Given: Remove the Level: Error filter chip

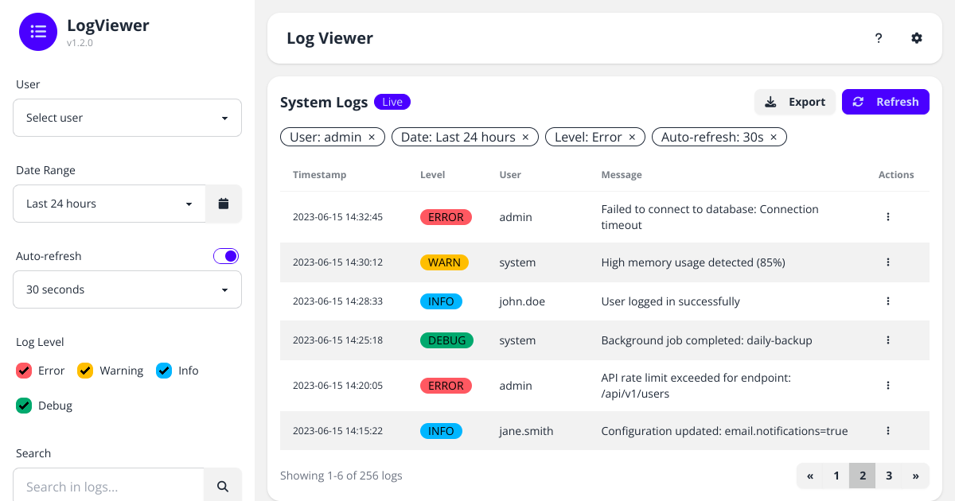Looking at the screenshot, I should click(x=631, y=136).
